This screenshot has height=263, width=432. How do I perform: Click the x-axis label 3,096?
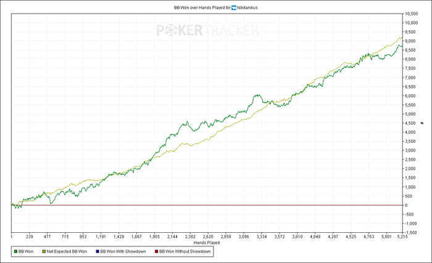(x=244, y=237)
